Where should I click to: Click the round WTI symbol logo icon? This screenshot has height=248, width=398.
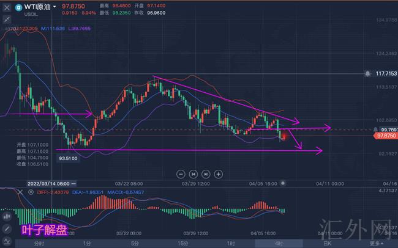tap(18, 7)
